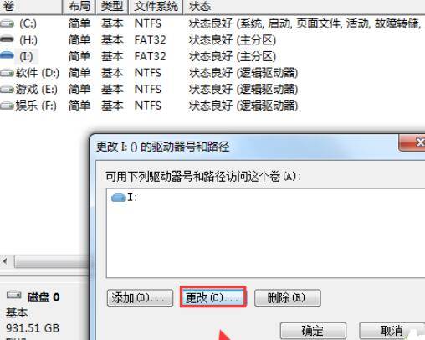Select the 软件 (D:) volume icon
The height and width of the screenshot is (340, 425).
(7, 73)
